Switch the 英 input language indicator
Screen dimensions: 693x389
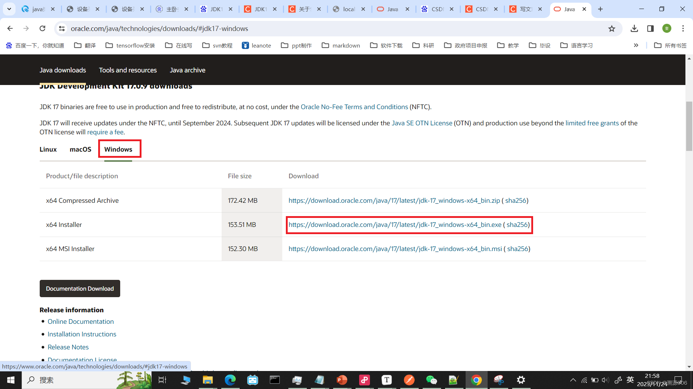click(x=630, y=380)
